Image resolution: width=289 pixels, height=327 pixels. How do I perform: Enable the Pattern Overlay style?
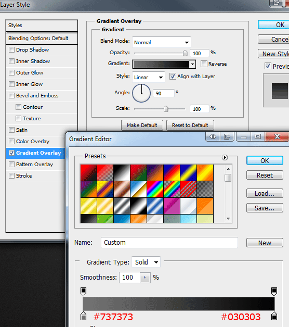[x=11, y=165]
